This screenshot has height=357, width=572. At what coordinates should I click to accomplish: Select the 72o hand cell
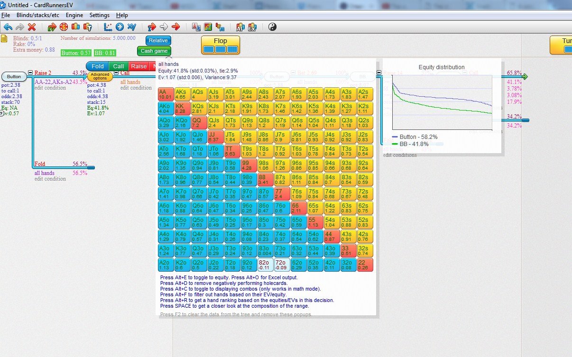(282, 265)
